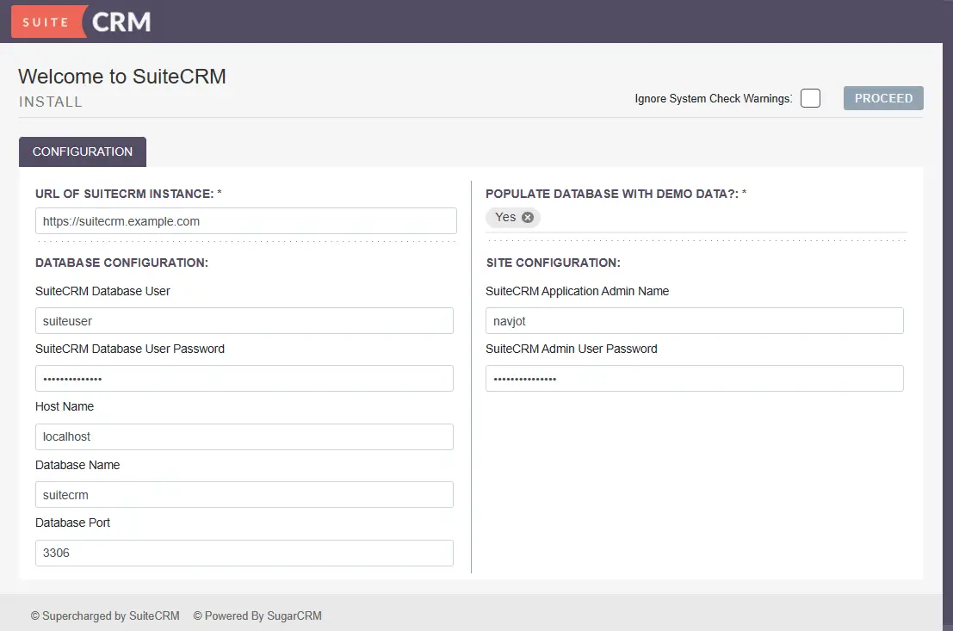Click the Database Name field with suitecrm

tap(244, 495)
